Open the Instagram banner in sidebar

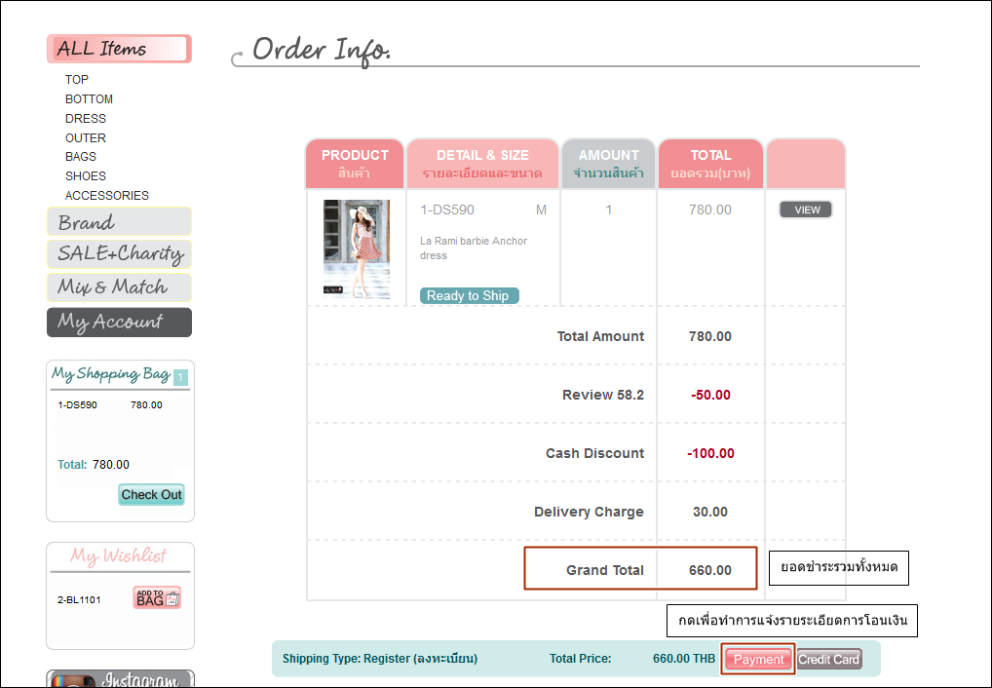[x=120, y=679]
